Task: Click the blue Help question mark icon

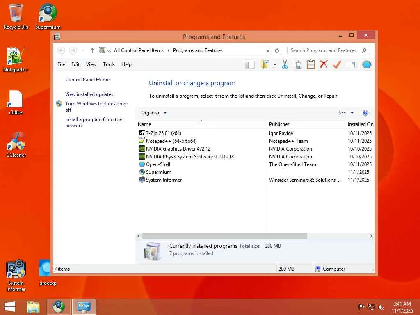Action: coord(365,113)
